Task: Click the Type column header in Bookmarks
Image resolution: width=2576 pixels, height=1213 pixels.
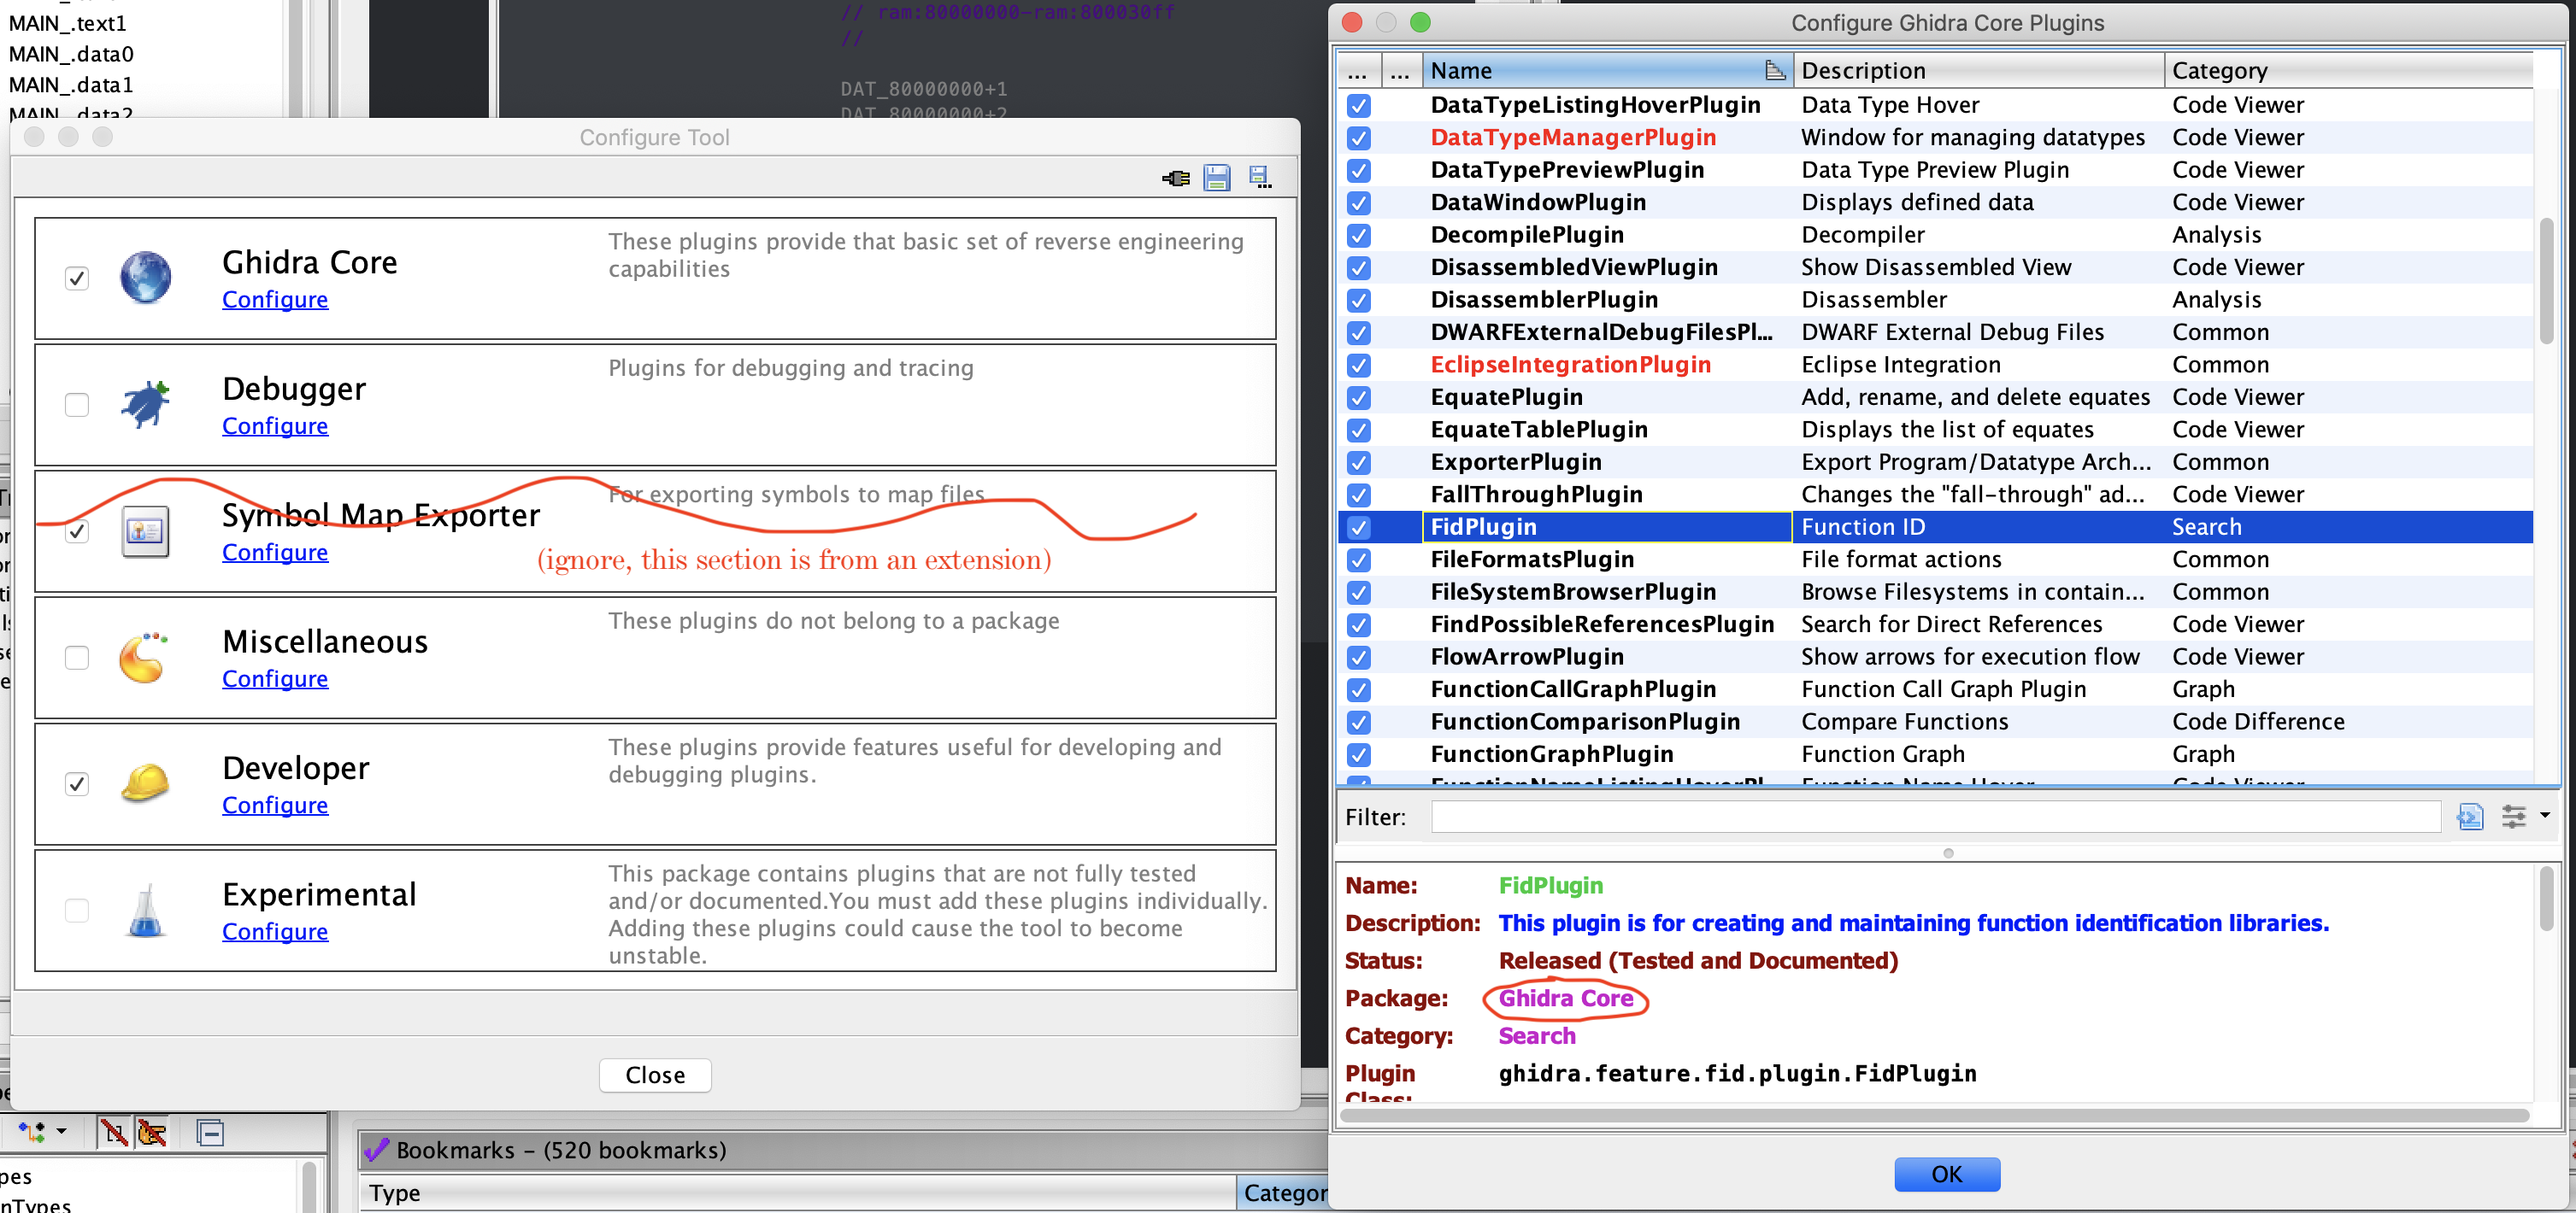Action: pos(798,1193)
